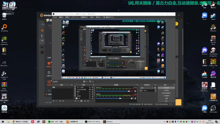Click the 退出 exit button in controls
This screenshot has width=220, height=124.
coord(166,101)
